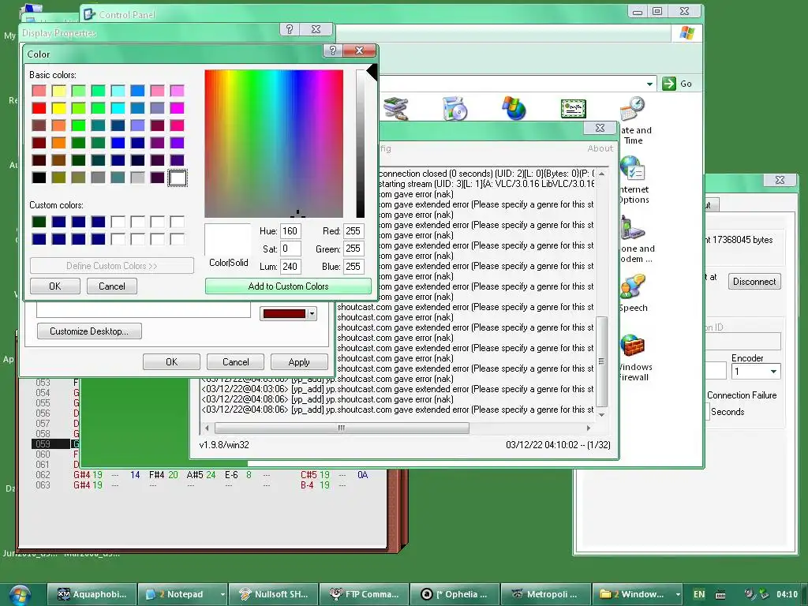Image resolution: width=808 pixels, height=606 pixels.
Task: Click the luminance slider bar
Action: 360,144
